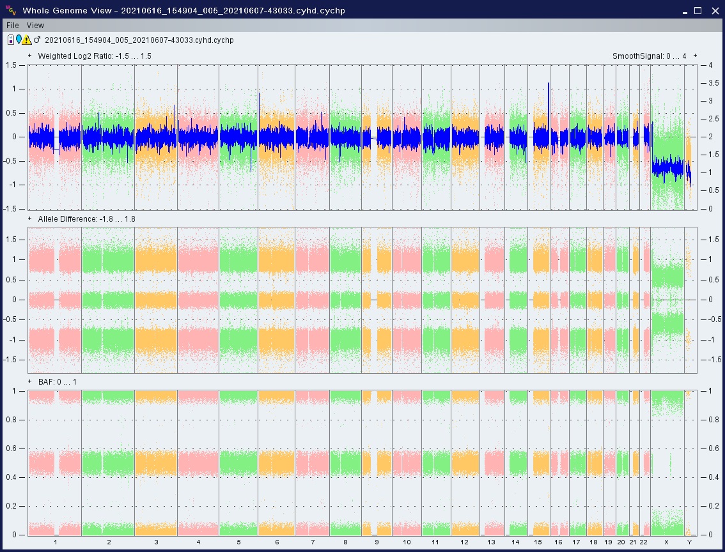
Task: Expand the Weighted Log2 Ratio plus sign
Action: coord(30,56)
